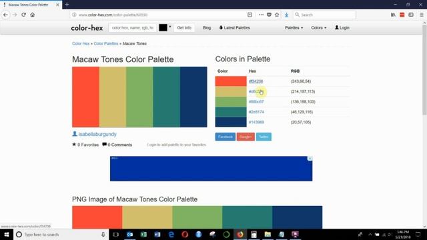427x240 pixels.
Task: Follow the Color Palettes breadcrumb link
Action: coord(106,43)
